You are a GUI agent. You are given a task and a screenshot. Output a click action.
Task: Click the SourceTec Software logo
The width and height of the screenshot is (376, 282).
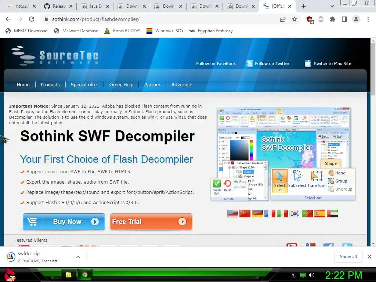[x=55, y=56]
